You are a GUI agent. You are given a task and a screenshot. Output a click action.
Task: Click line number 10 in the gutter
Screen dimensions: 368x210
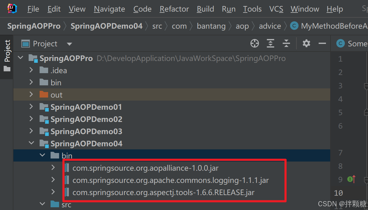click(x=338, y=193)
